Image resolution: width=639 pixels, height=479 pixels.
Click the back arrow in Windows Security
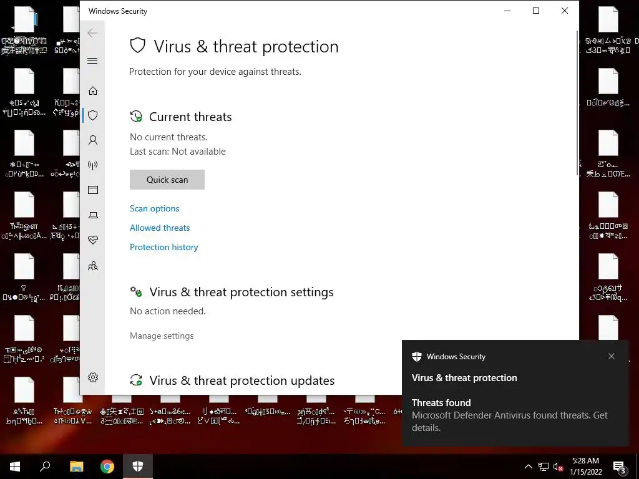pos(92,33)
